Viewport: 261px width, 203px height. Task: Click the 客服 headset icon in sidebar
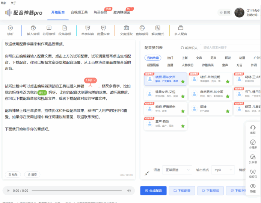tap(253, 128)
